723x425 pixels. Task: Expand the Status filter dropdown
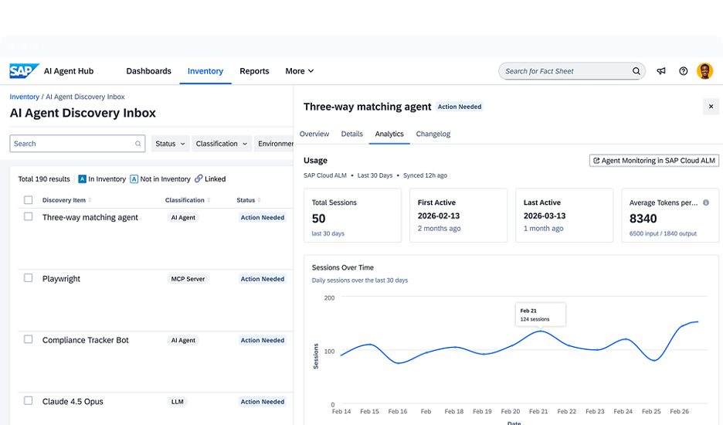pos(170,144)
